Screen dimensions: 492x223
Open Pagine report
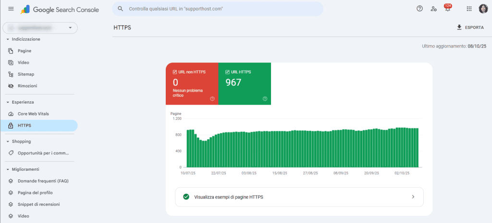(39, 51)
